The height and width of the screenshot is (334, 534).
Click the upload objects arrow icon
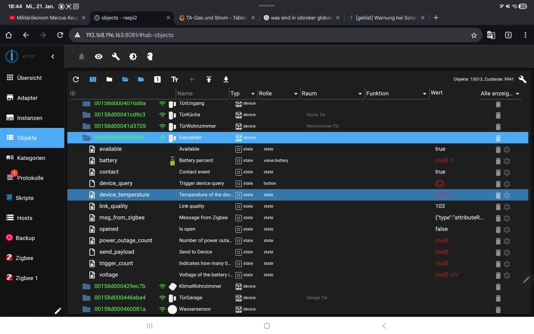[x=209, y=80]
